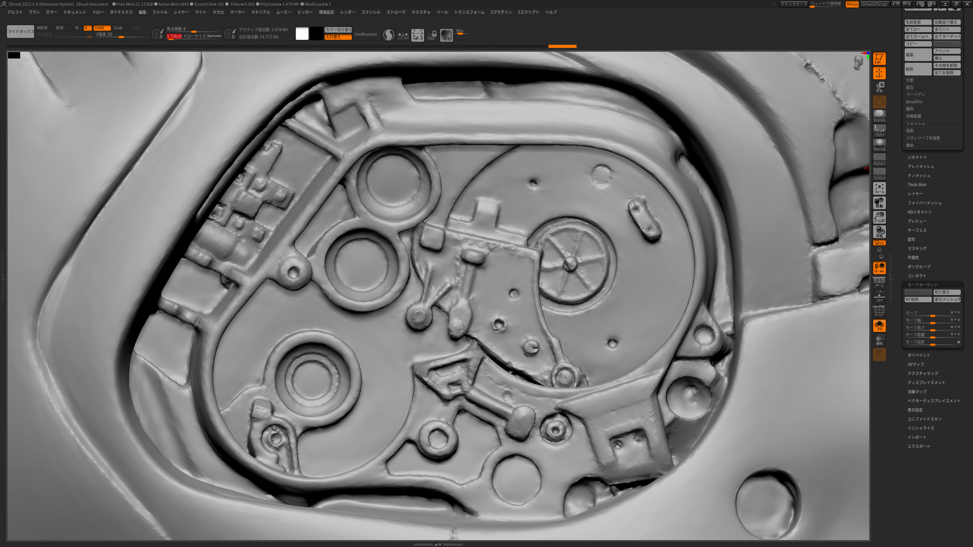Expand the Thick Skin section
Viewport: 973px width, 547px height.
point(917,185)
